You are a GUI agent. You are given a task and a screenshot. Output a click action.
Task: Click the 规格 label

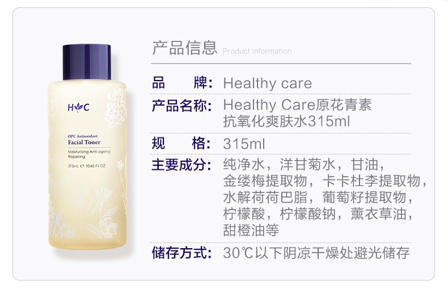pyautogui.click(x=181, y=143)
